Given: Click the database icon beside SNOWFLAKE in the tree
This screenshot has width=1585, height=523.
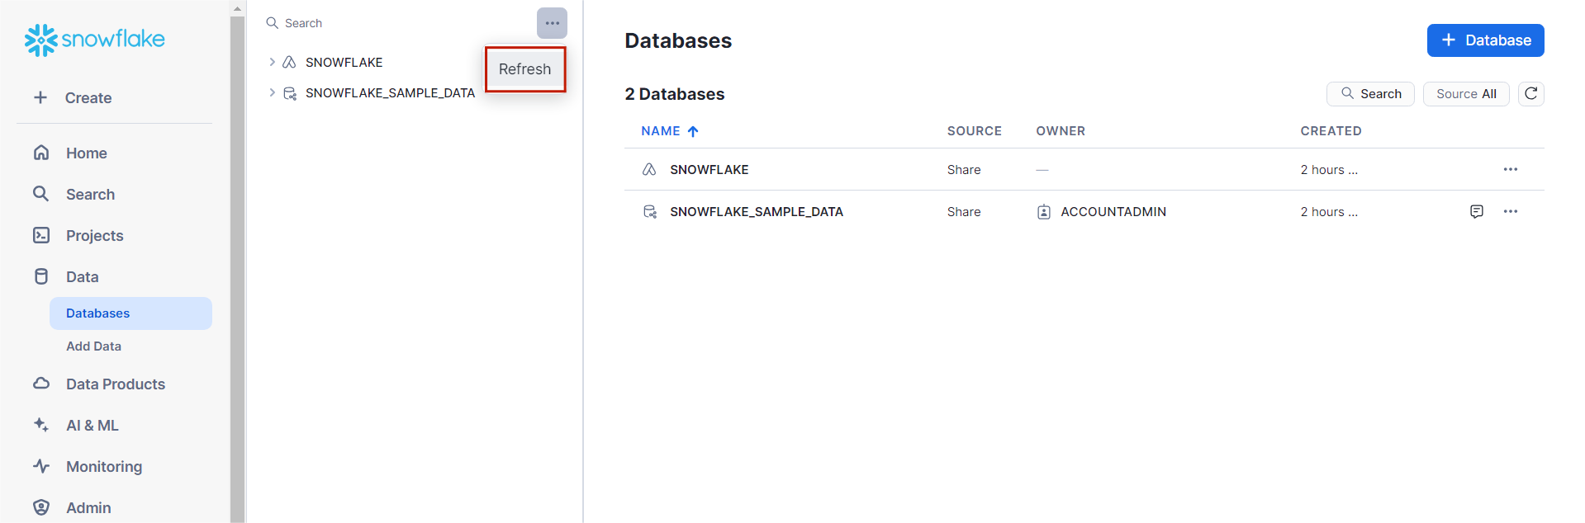Looking at the screenshot, I should coord(289,62).
